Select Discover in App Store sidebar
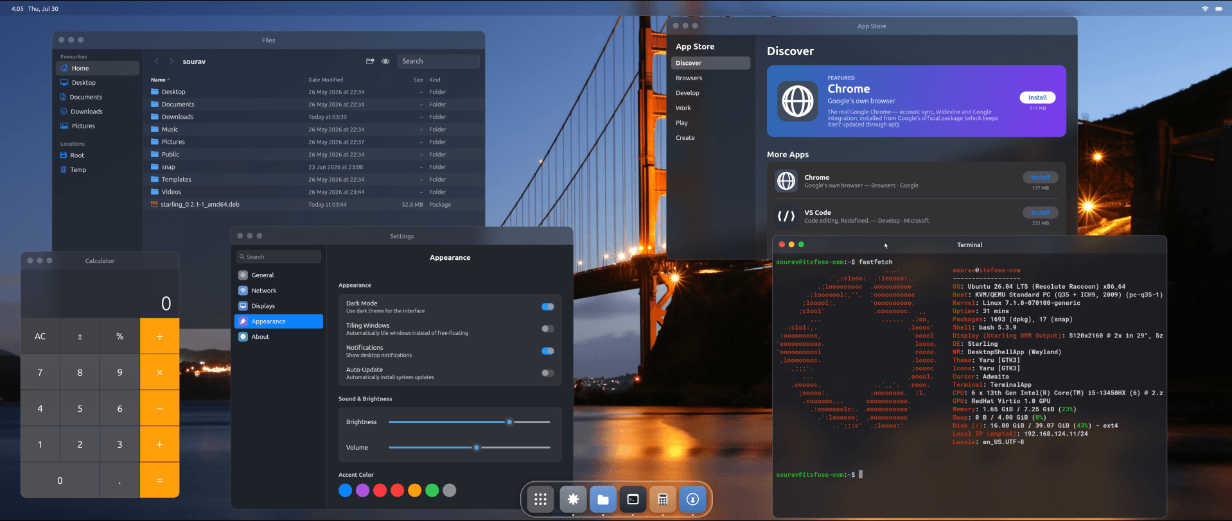Screen dimensions: 1232x521 pyautogui.click(x=710, y=63)
